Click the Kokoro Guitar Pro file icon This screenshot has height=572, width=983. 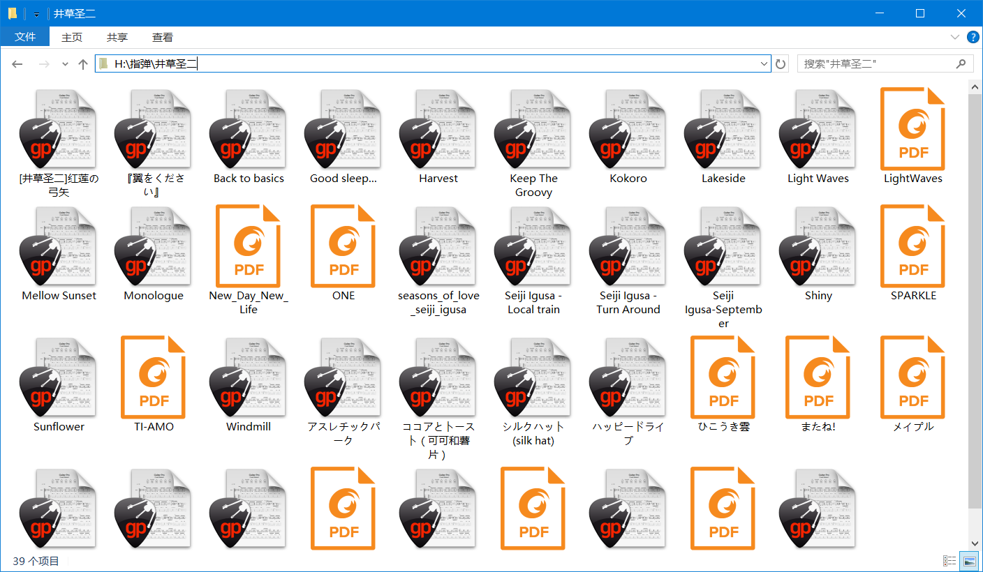[628, 133]
